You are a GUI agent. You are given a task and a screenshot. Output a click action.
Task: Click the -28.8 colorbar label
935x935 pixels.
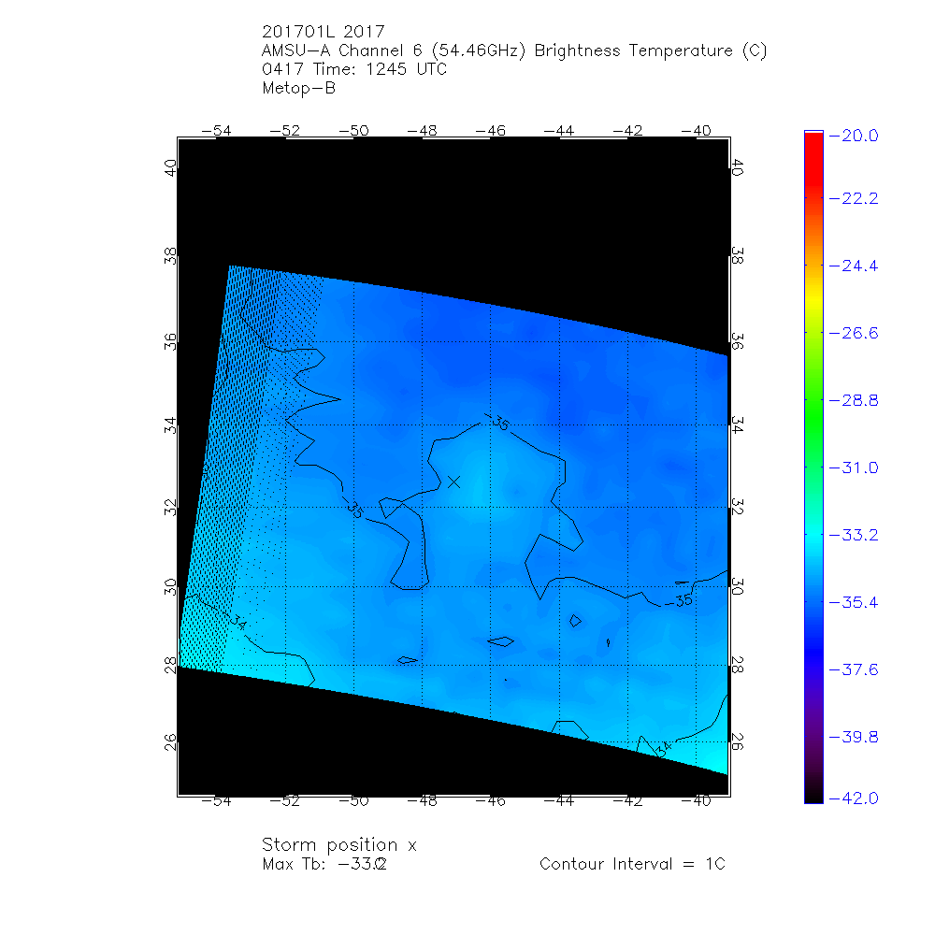pyautogui.click(x=854, y=401)
